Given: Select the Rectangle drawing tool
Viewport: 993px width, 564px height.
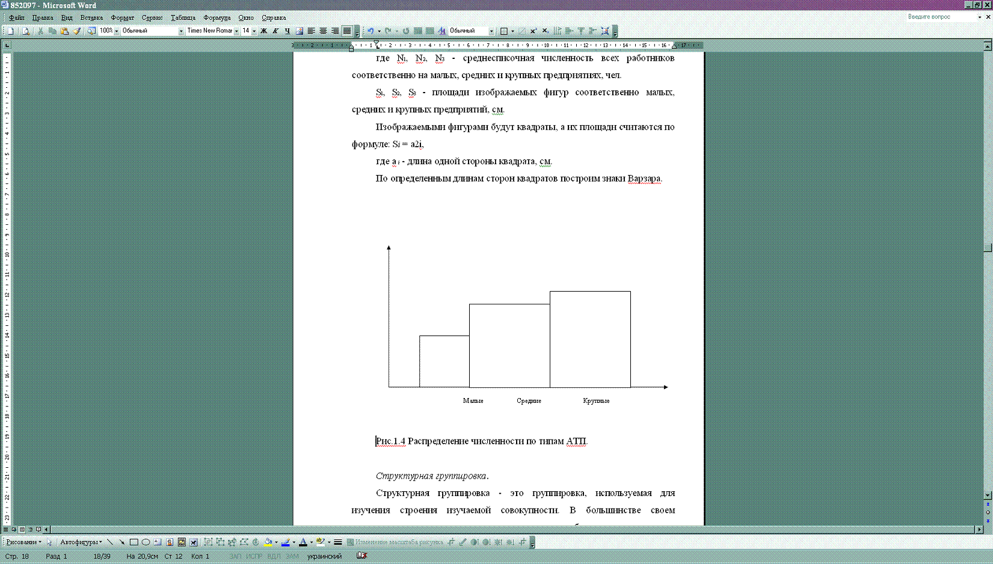Looking at the screenshot, I should 134,542.
